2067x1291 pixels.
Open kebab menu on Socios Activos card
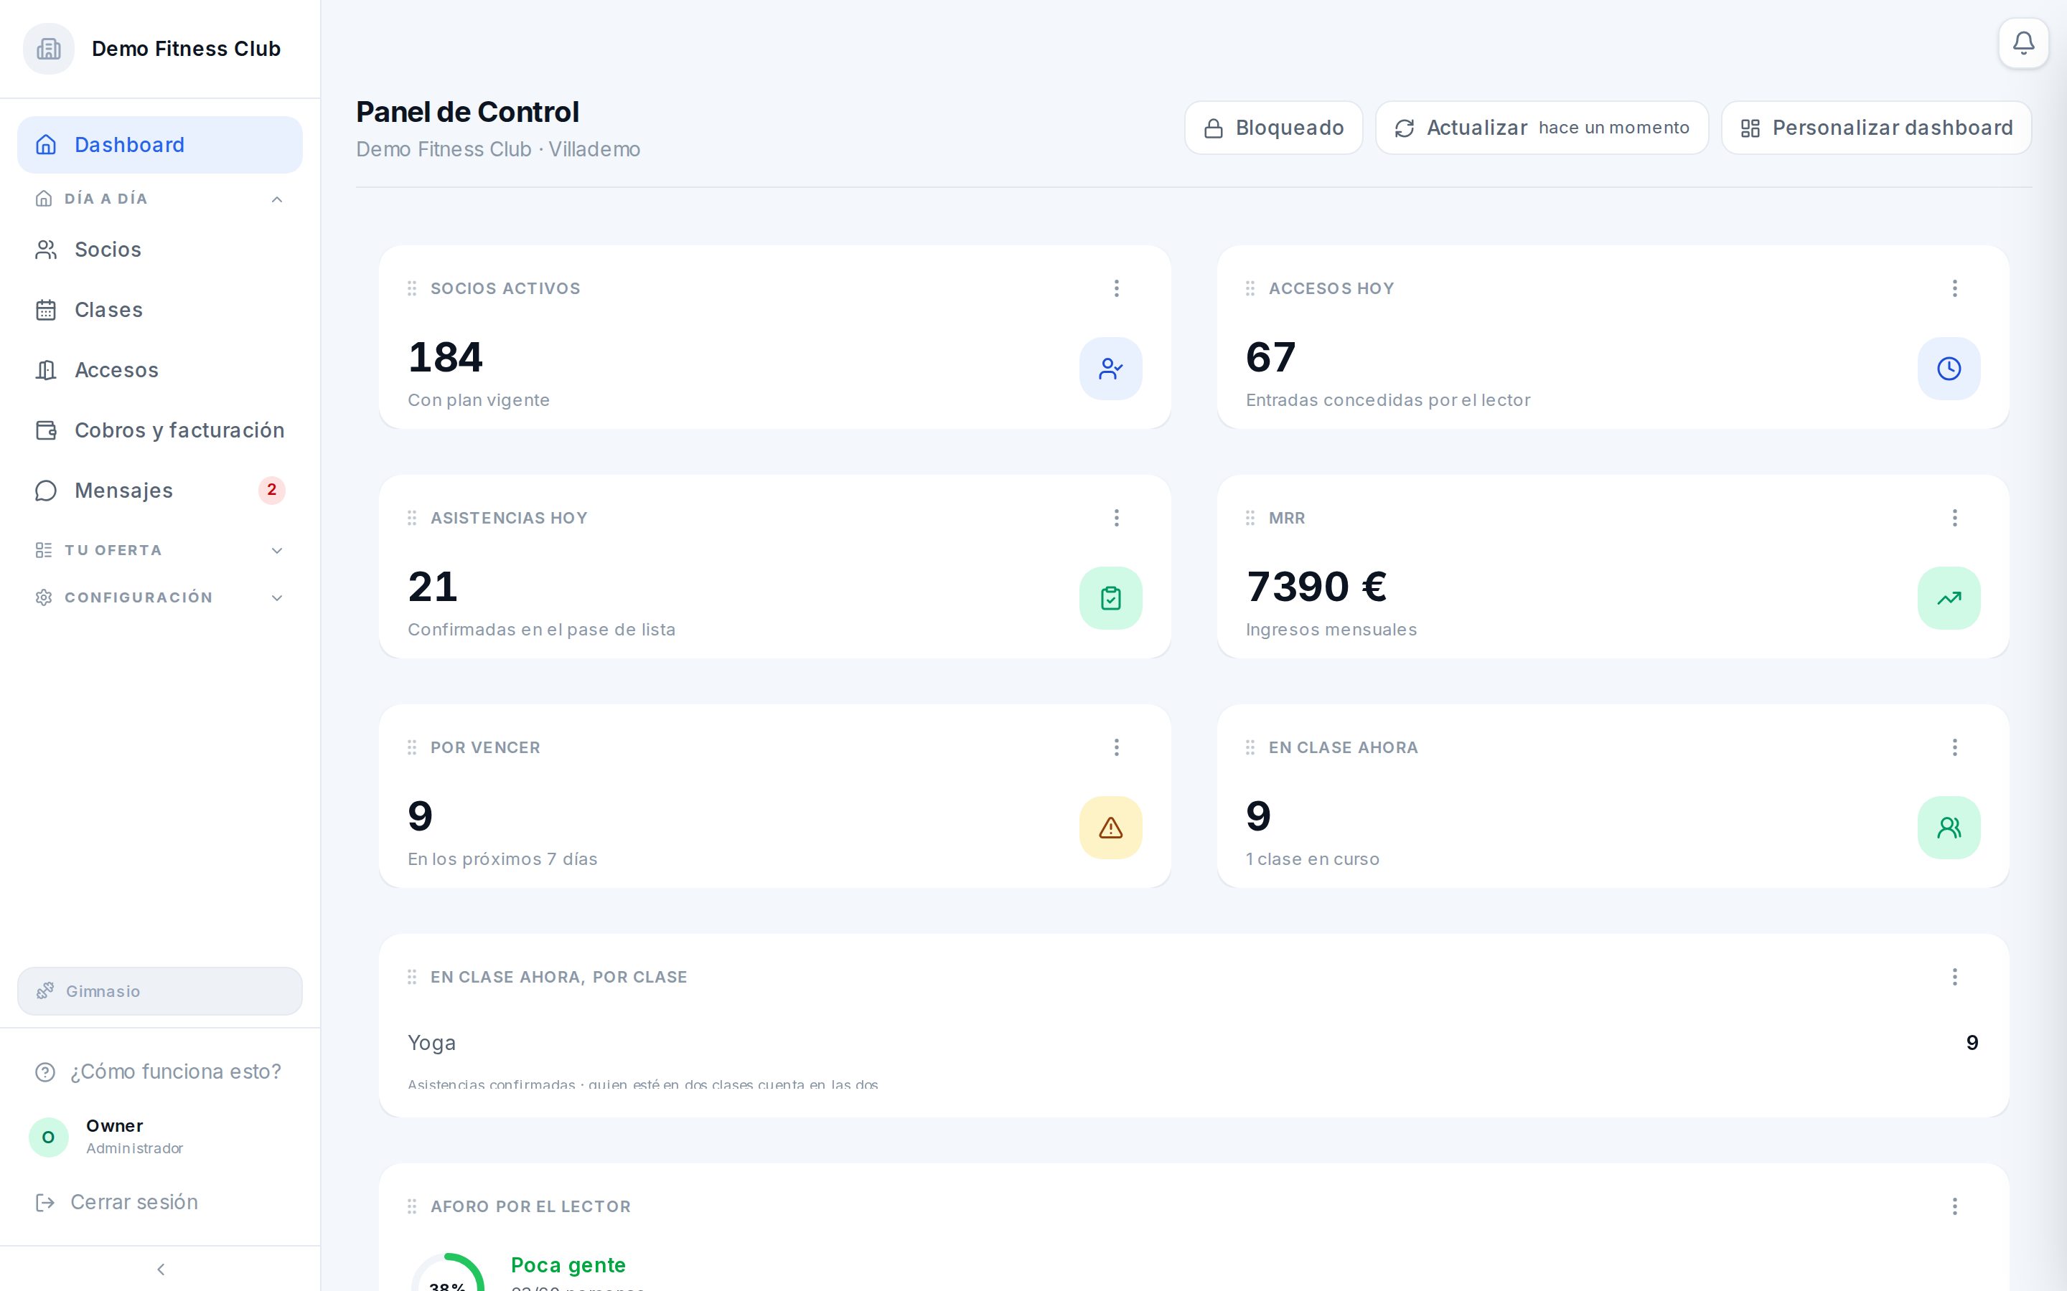[x=1115, y=288]
